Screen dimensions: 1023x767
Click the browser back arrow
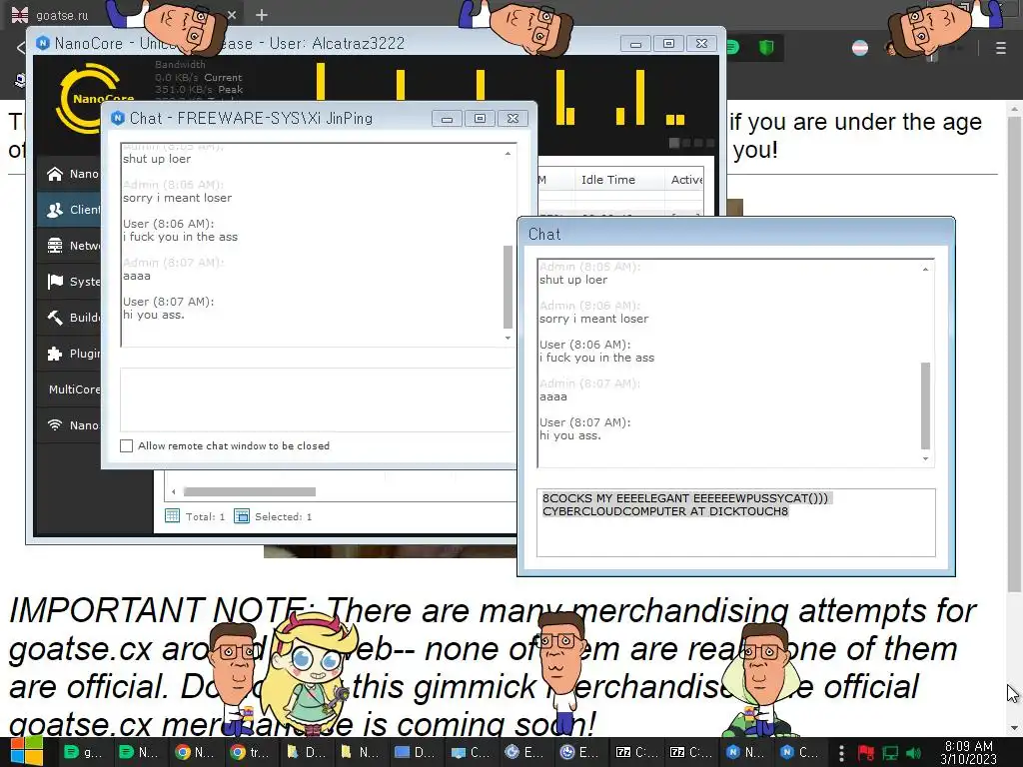[x=20, y=47]
